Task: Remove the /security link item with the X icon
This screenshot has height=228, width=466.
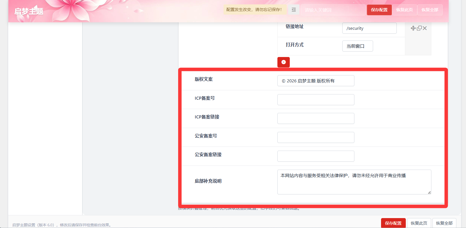Action: (425, 28)
